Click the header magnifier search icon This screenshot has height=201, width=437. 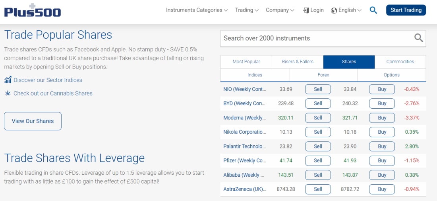tap(373, 10)
